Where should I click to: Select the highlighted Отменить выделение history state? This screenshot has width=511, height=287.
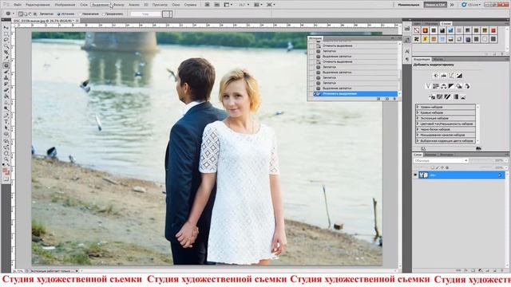click(x=355, y=94)
